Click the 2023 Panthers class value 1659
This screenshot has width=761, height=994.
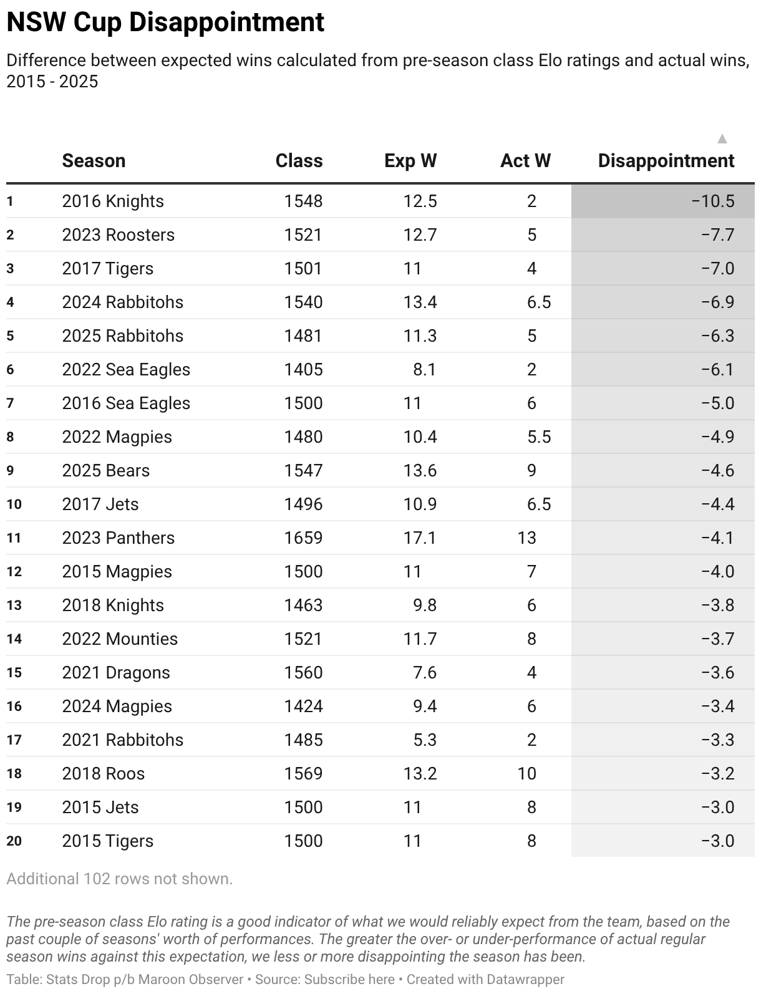pyautogui.click(x=303, y=538)
